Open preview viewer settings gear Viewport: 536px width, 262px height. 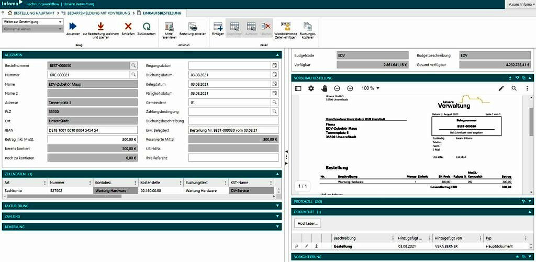[311, 88]
